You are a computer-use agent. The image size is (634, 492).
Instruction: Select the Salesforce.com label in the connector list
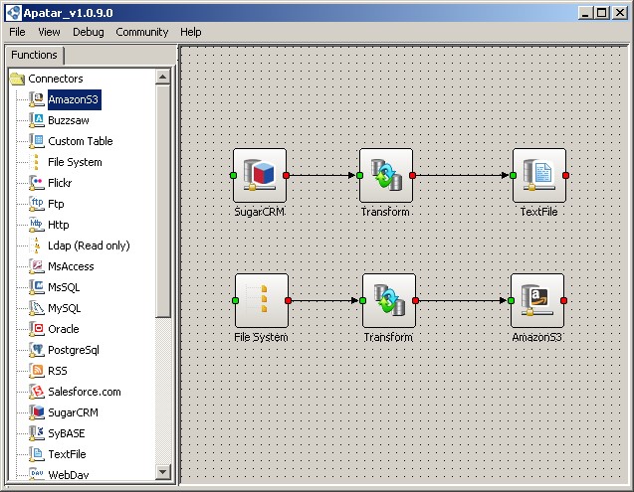coord(85,392)
